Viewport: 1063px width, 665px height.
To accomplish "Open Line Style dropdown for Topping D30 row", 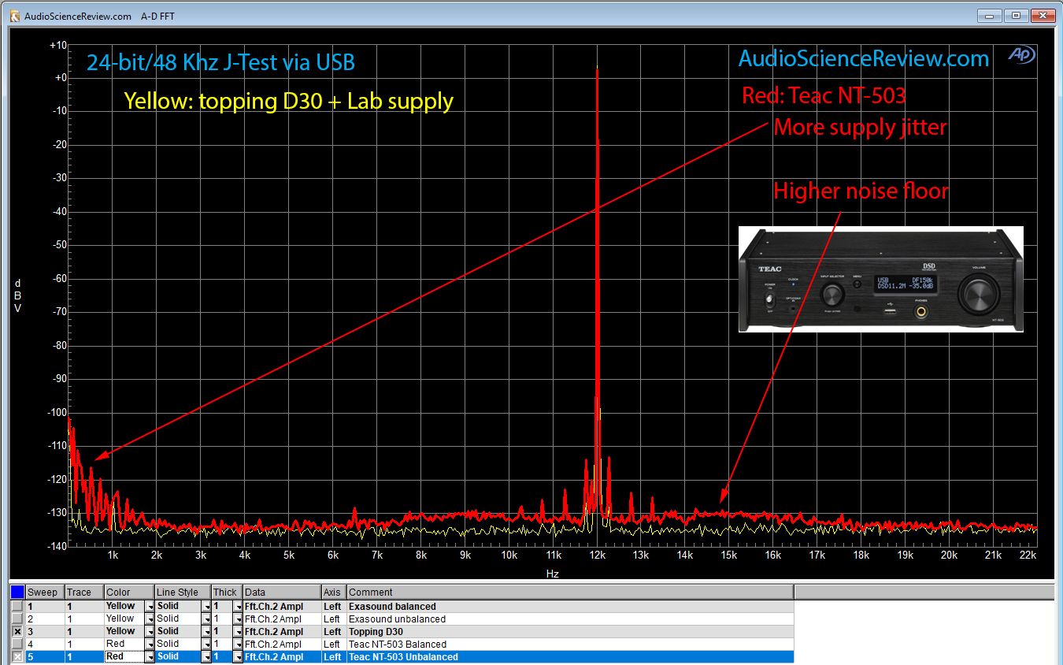I will pos(206,632).
